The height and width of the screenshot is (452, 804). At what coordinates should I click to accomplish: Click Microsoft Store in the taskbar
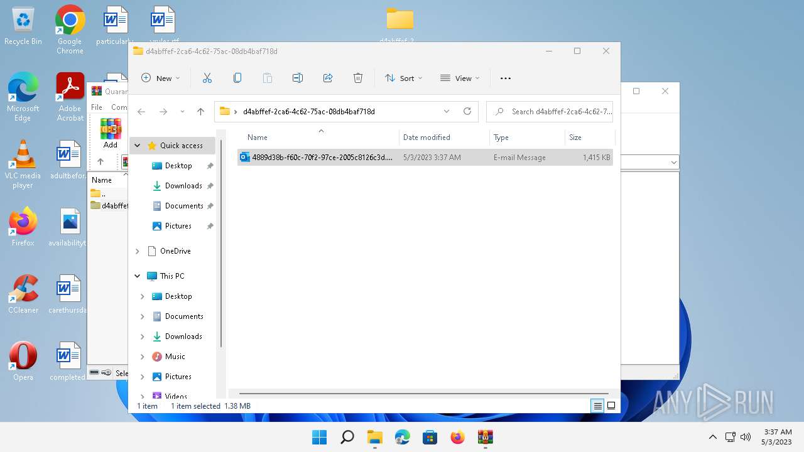tap(430, 437)
